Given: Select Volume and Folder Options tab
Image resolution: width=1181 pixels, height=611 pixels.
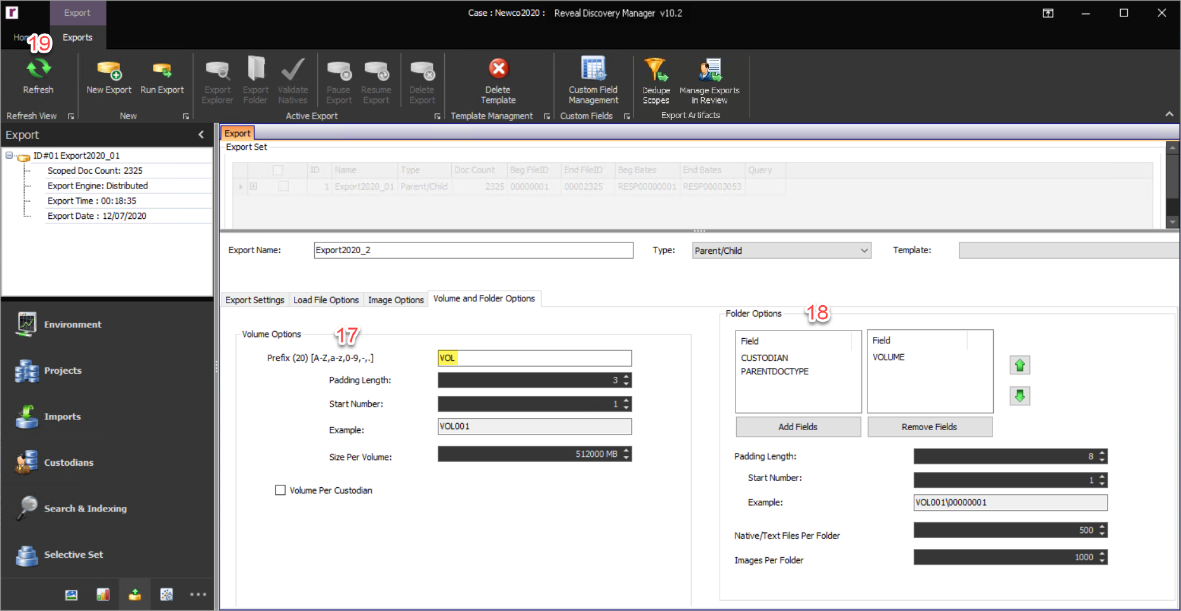Looking at the screenshot, I should coord(484,299).
